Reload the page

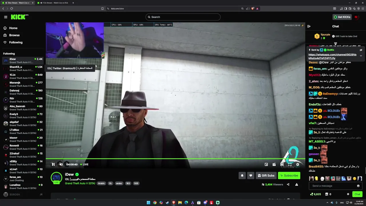click(12, 9)
